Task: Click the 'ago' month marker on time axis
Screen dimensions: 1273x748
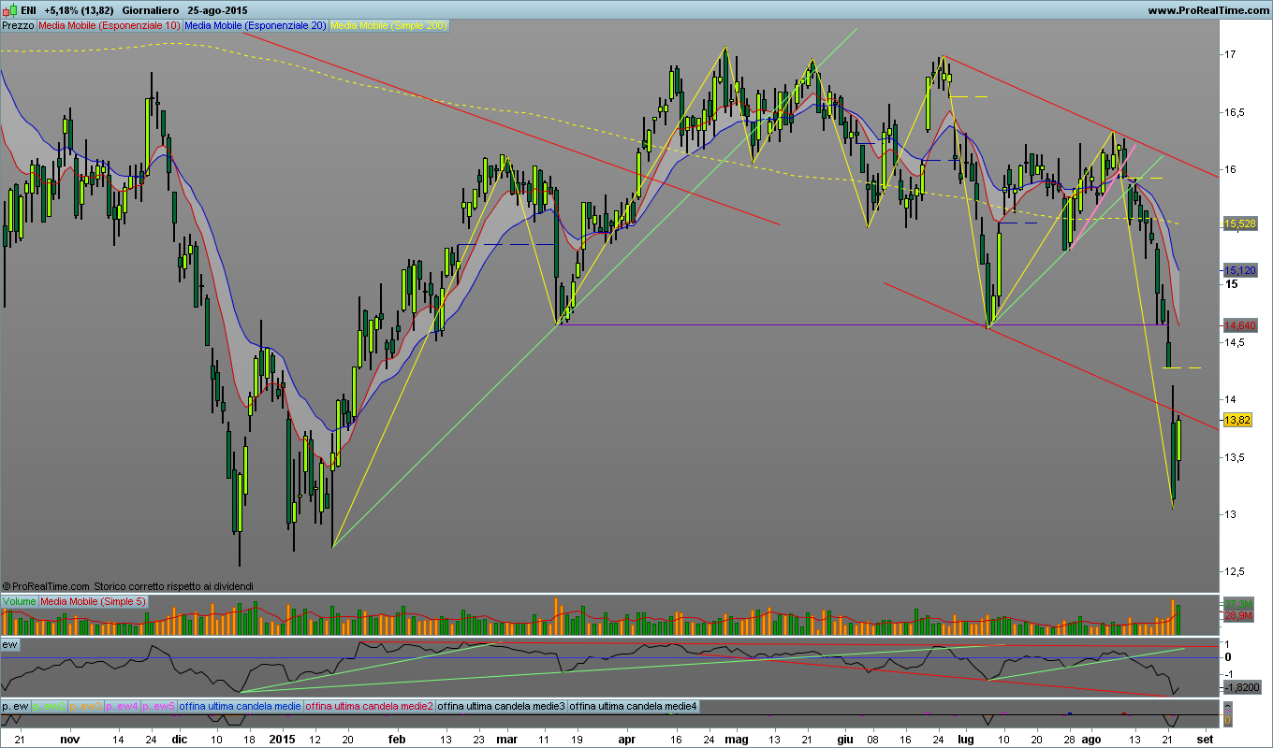Action: click(x=1091, y=738)
